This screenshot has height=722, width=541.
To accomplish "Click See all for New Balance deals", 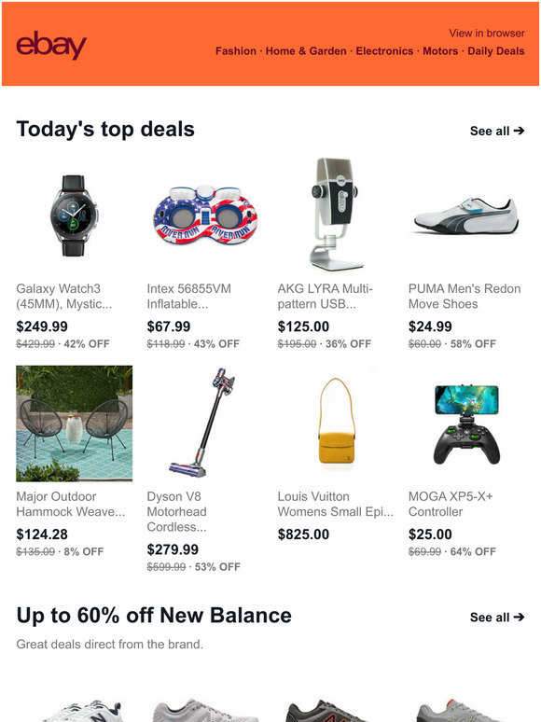I will point(497,618).
